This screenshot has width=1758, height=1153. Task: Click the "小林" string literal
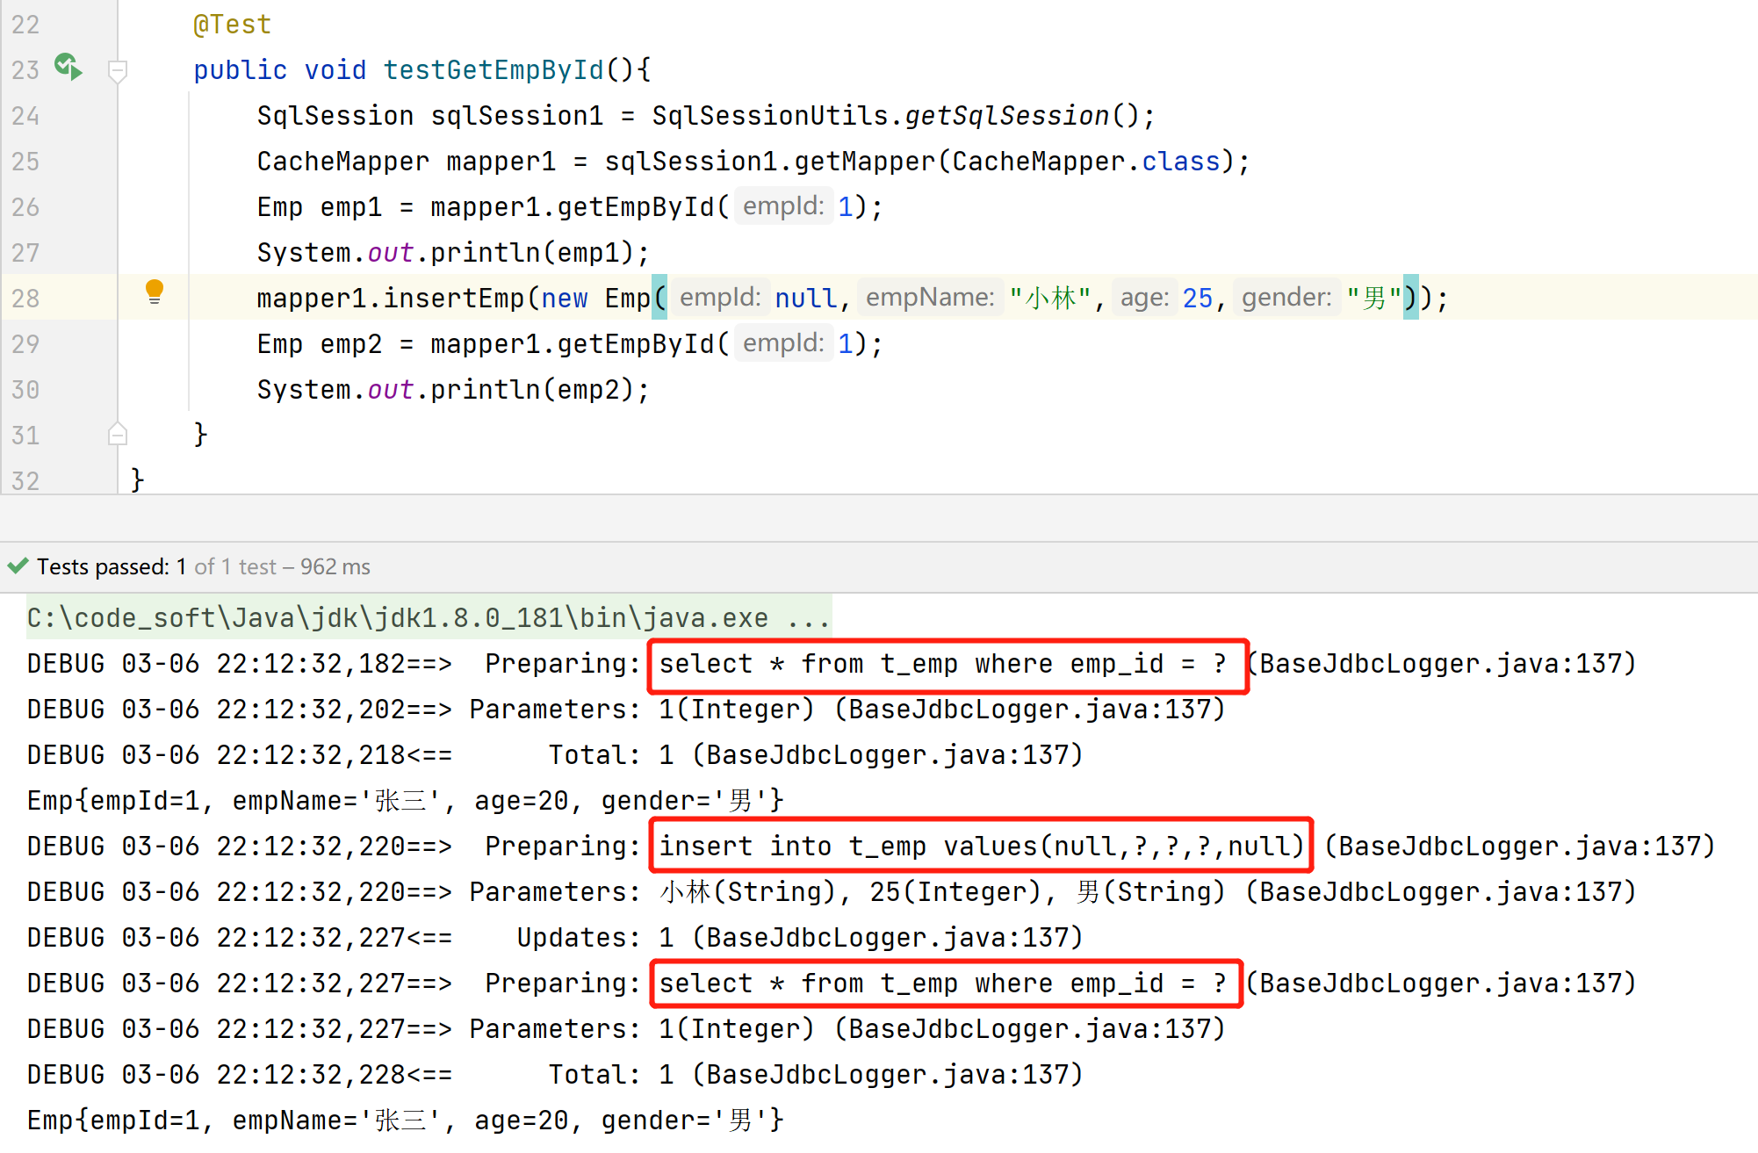(x=1049, y=299)
